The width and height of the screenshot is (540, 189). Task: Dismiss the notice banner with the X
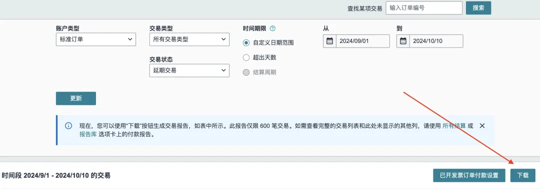tap(482, 125)
